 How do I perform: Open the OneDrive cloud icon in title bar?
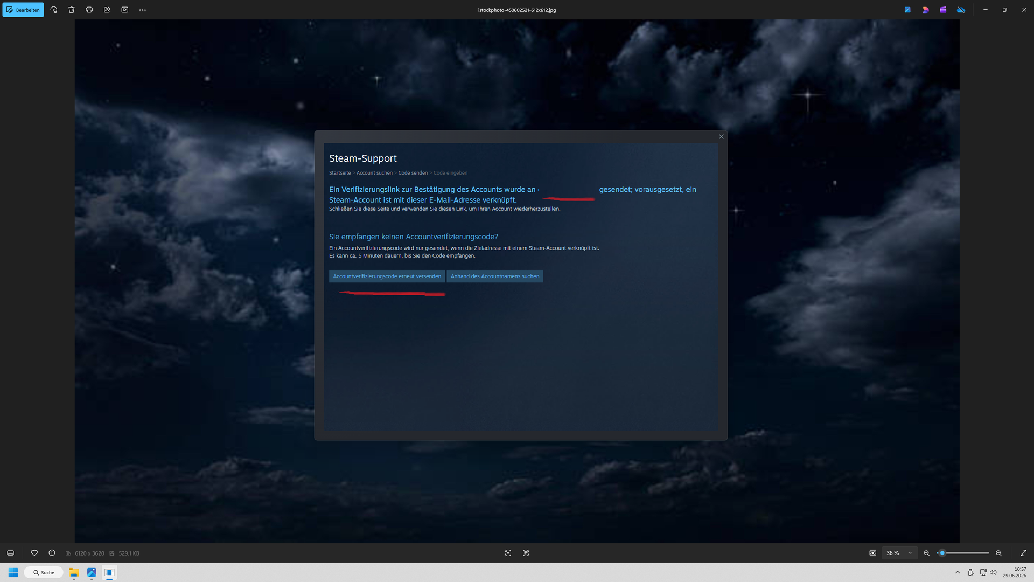[x=961, y=10]
